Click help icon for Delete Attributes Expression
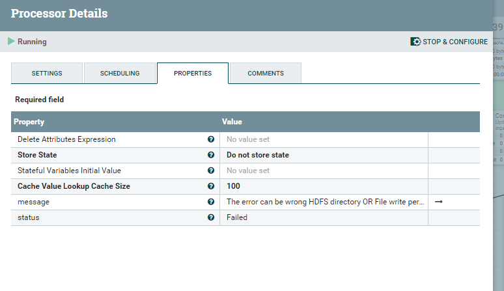Screen dimensions: 504x291 (211, 139)
